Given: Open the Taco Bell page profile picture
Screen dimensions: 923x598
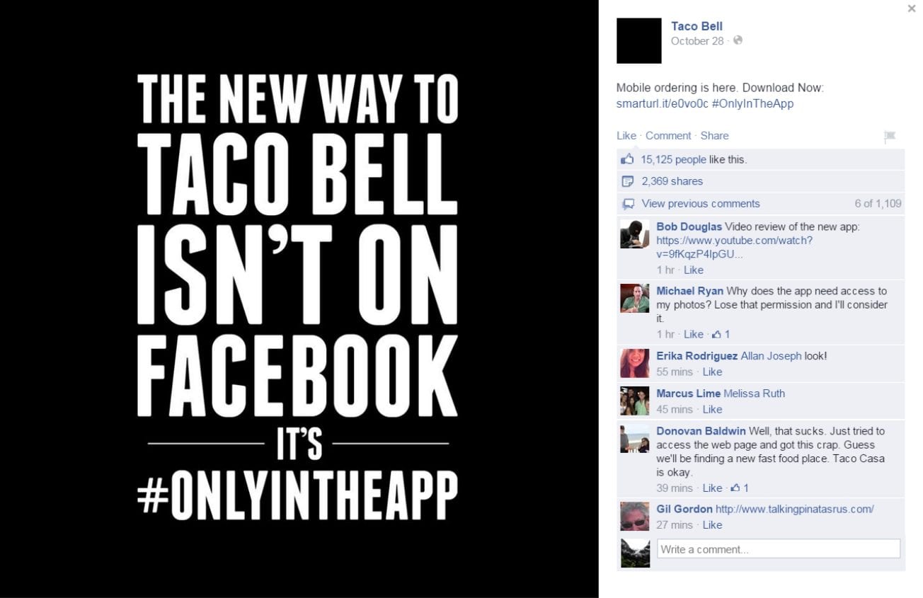Looking at the screenshot, I should (639, 41).
